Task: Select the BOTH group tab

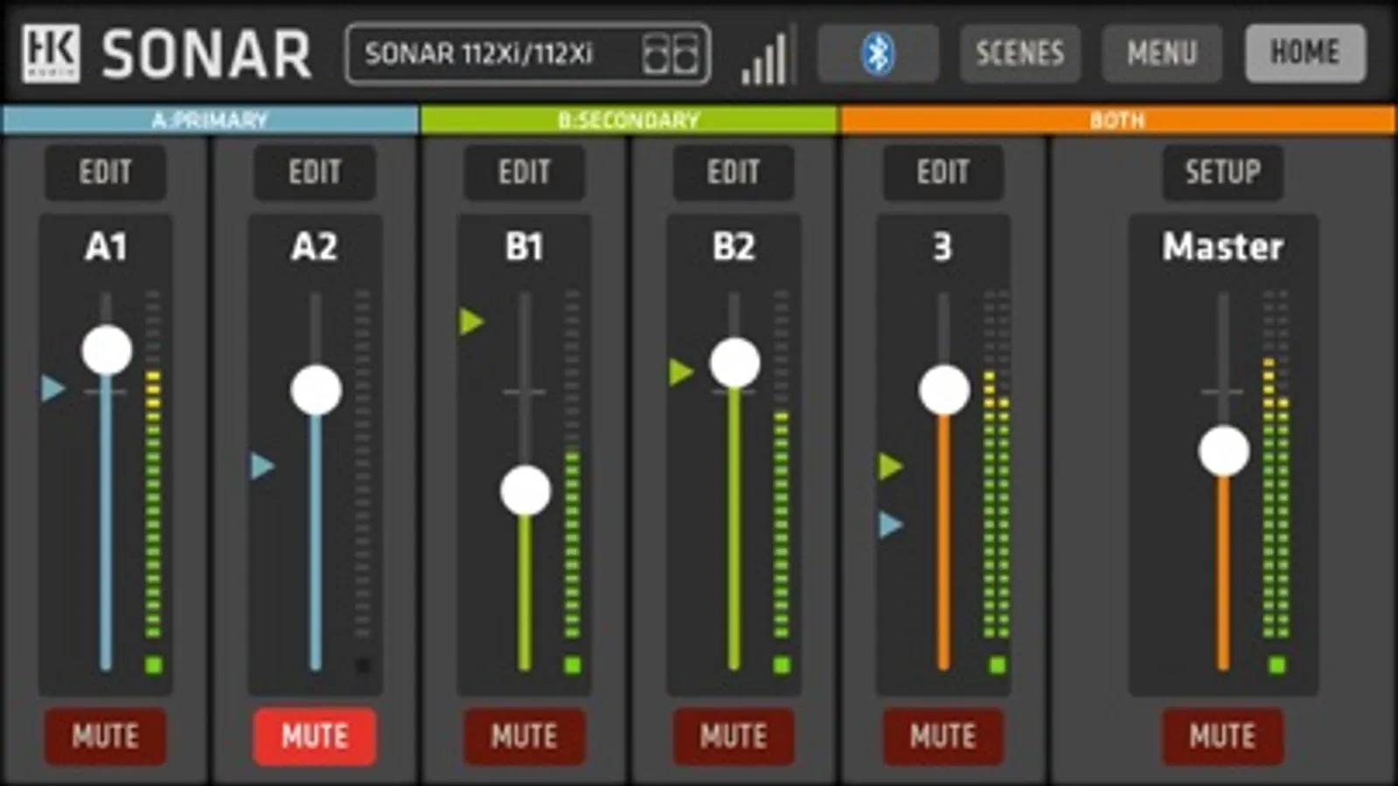Action: (1117, 120)
